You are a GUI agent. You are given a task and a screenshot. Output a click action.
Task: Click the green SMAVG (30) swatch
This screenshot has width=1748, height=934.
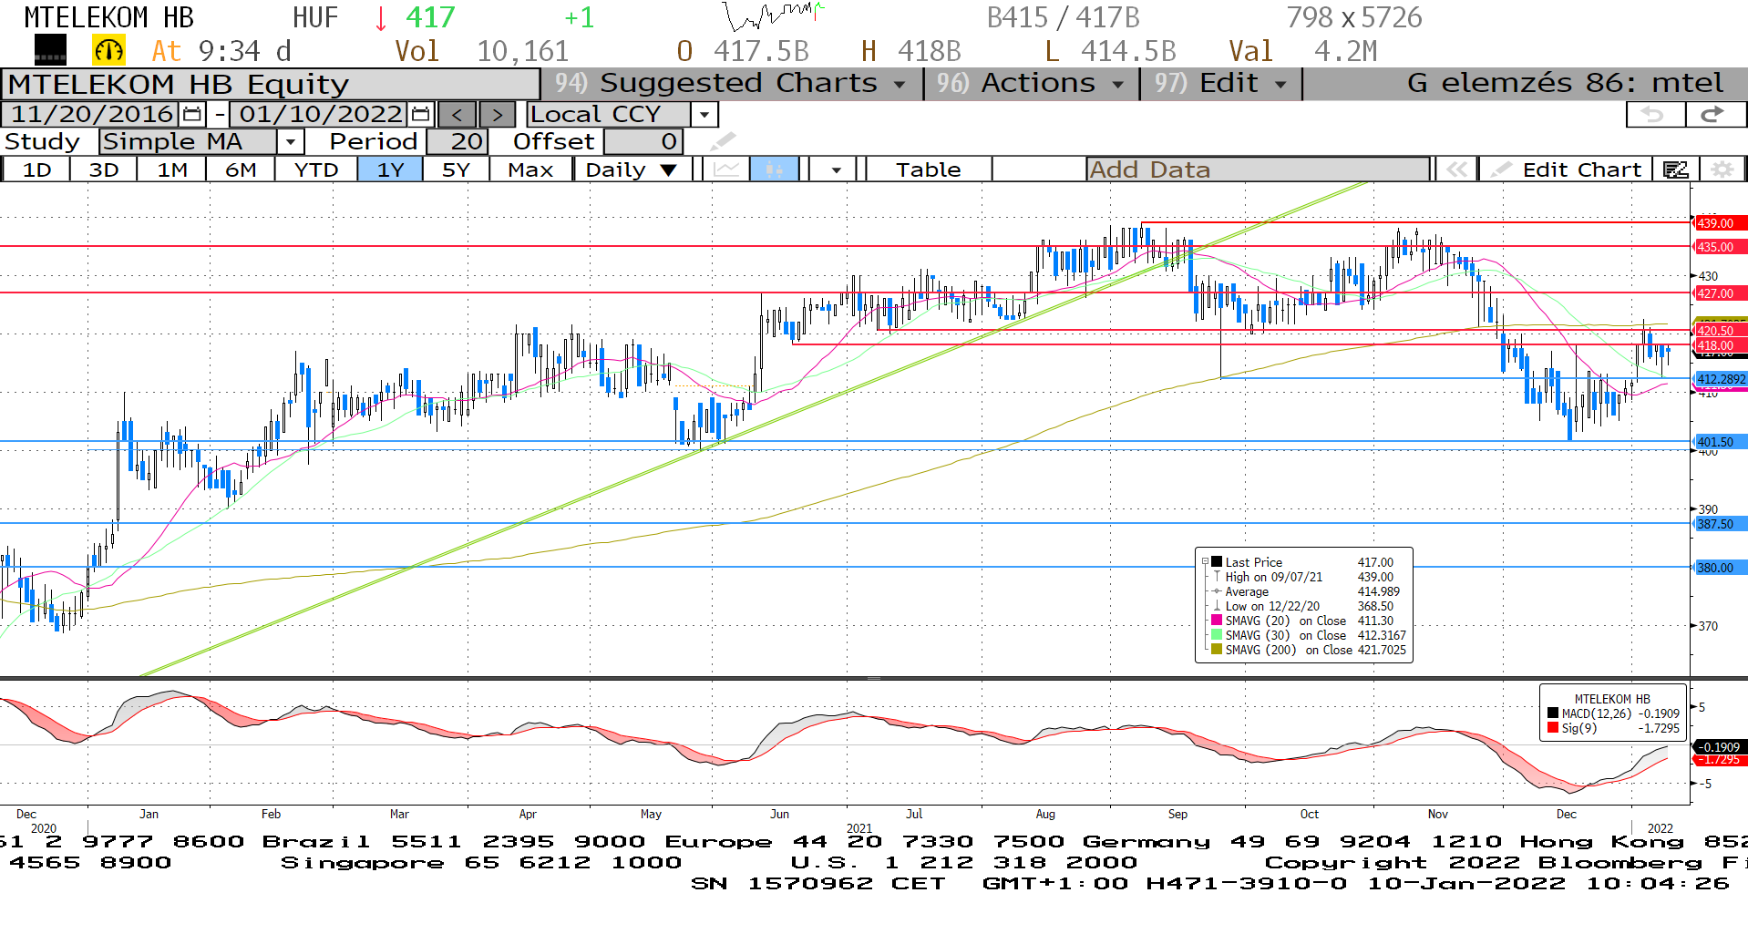[1216, 635]
